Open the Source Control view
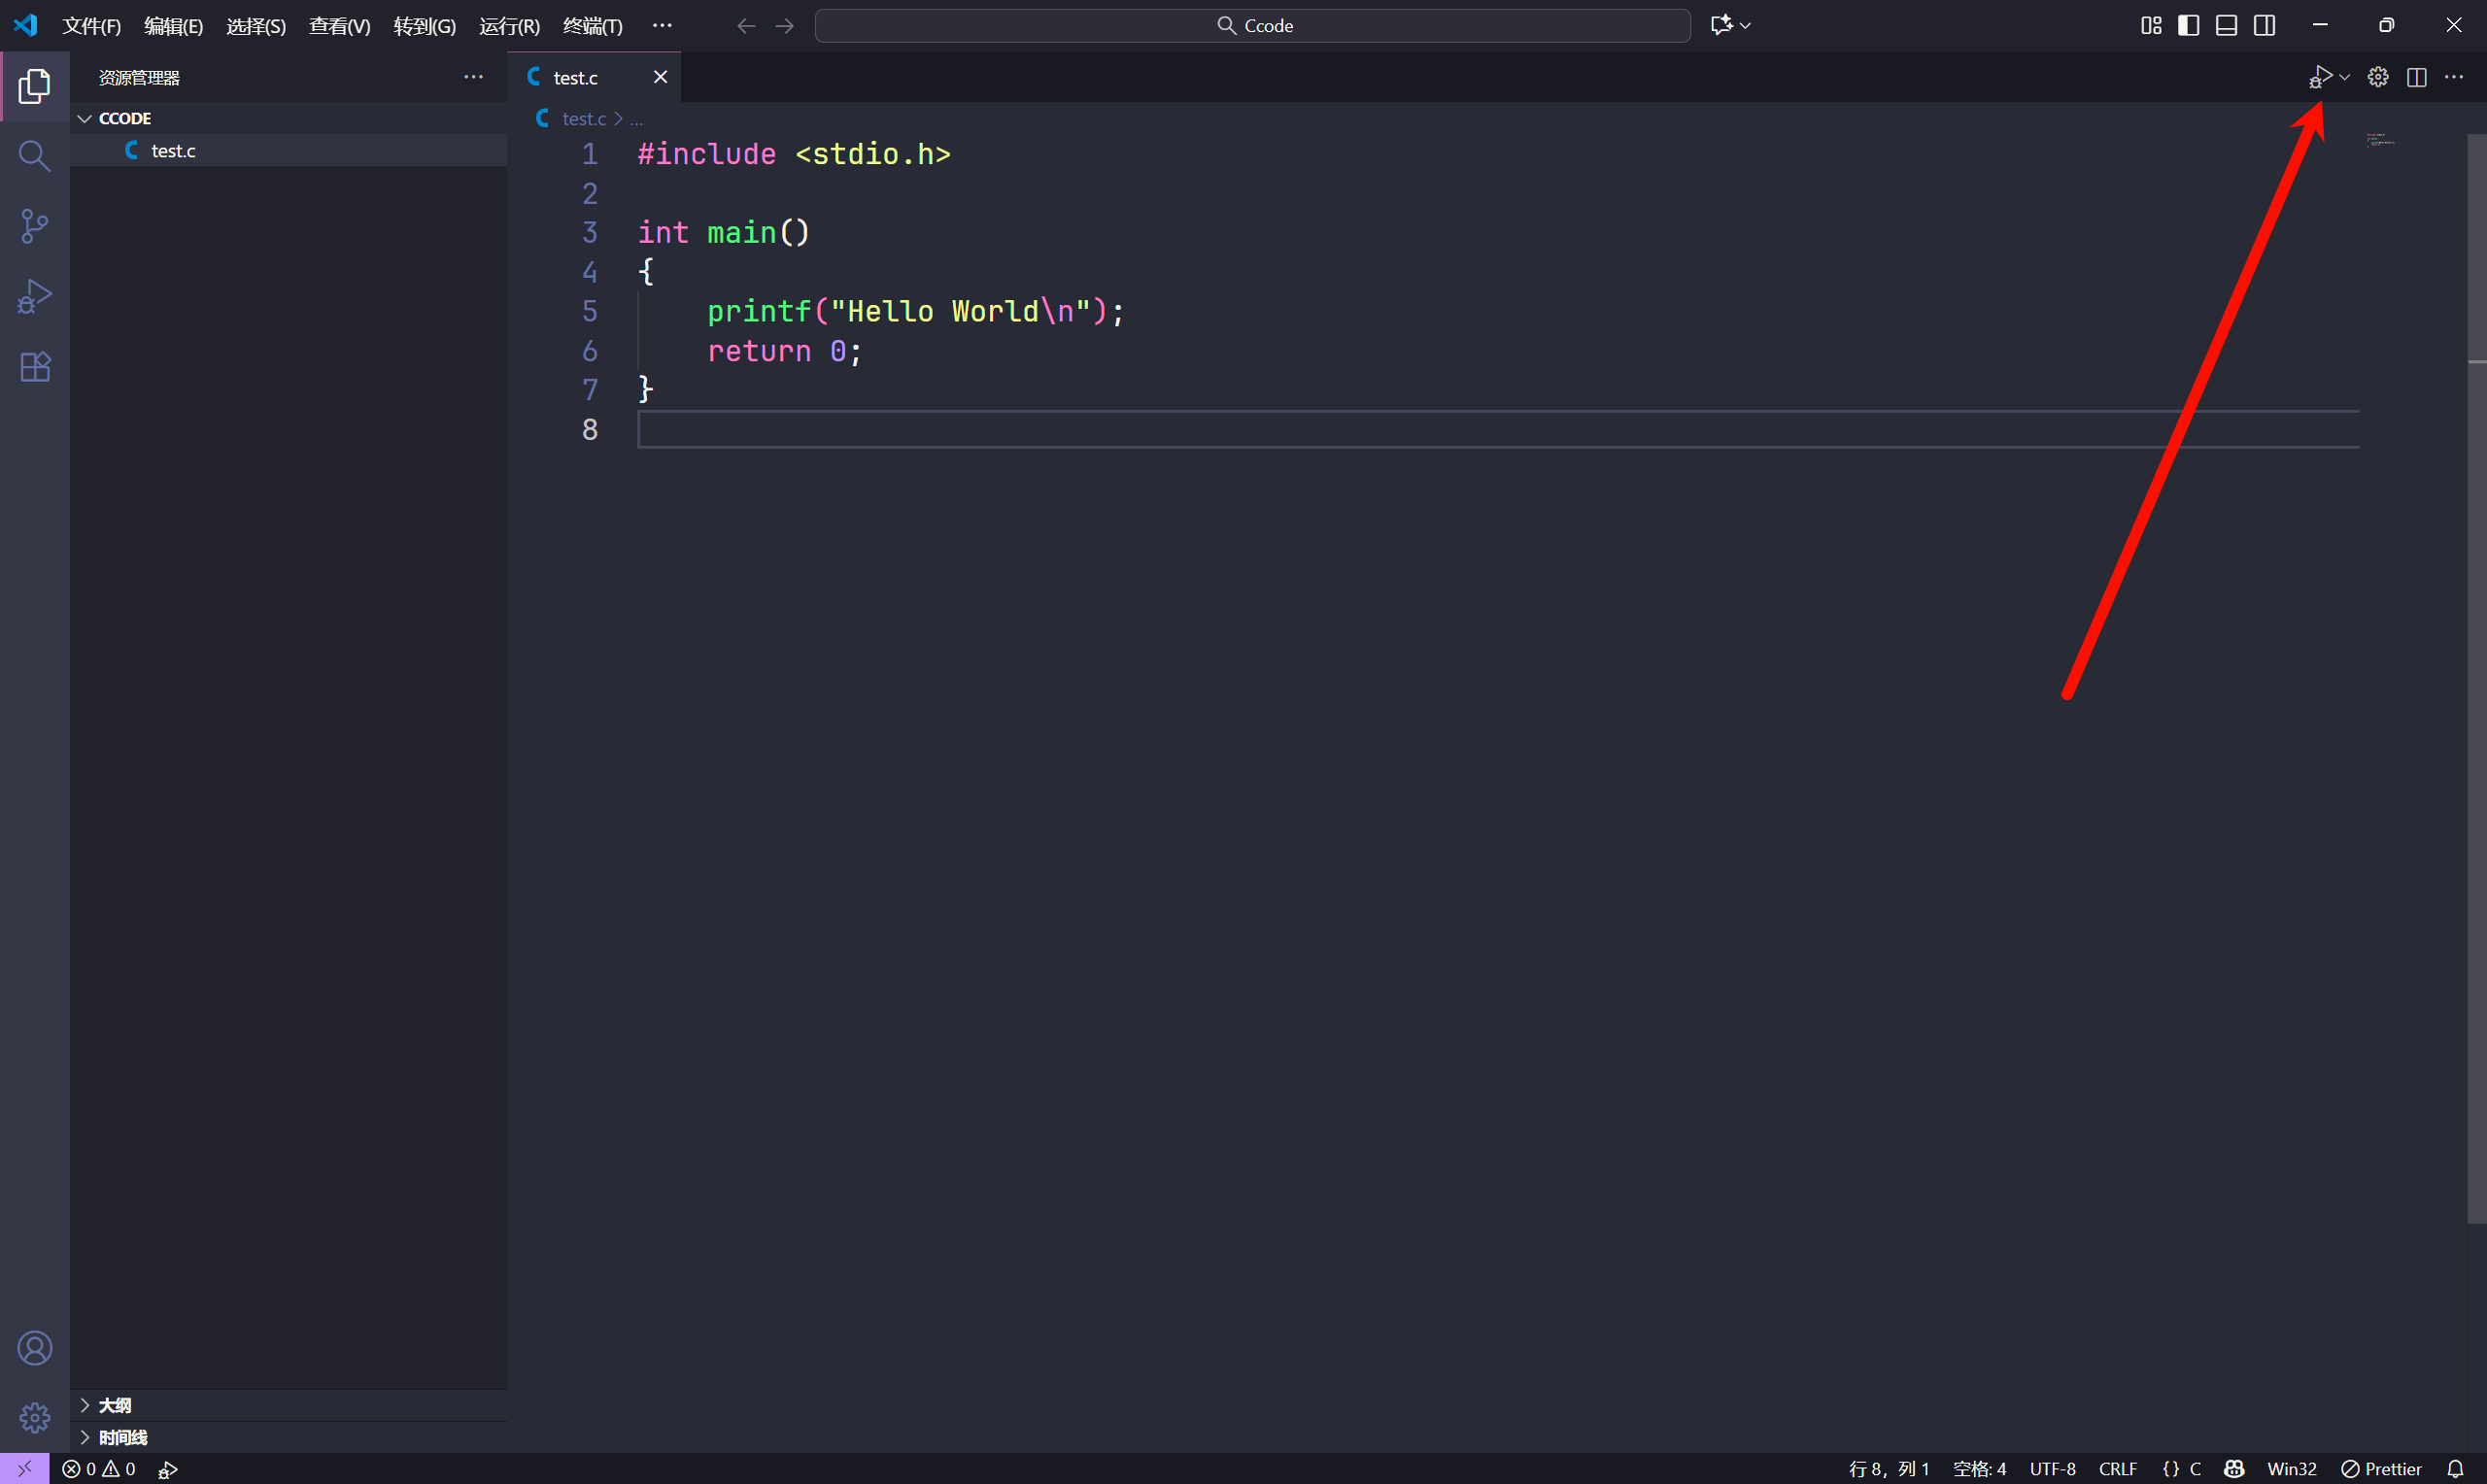The image size is (2487, 1484). tap(34, 226)
